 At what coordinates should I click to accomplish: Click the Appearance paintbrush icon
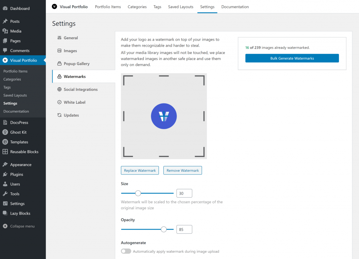click(x=5, y=164)
